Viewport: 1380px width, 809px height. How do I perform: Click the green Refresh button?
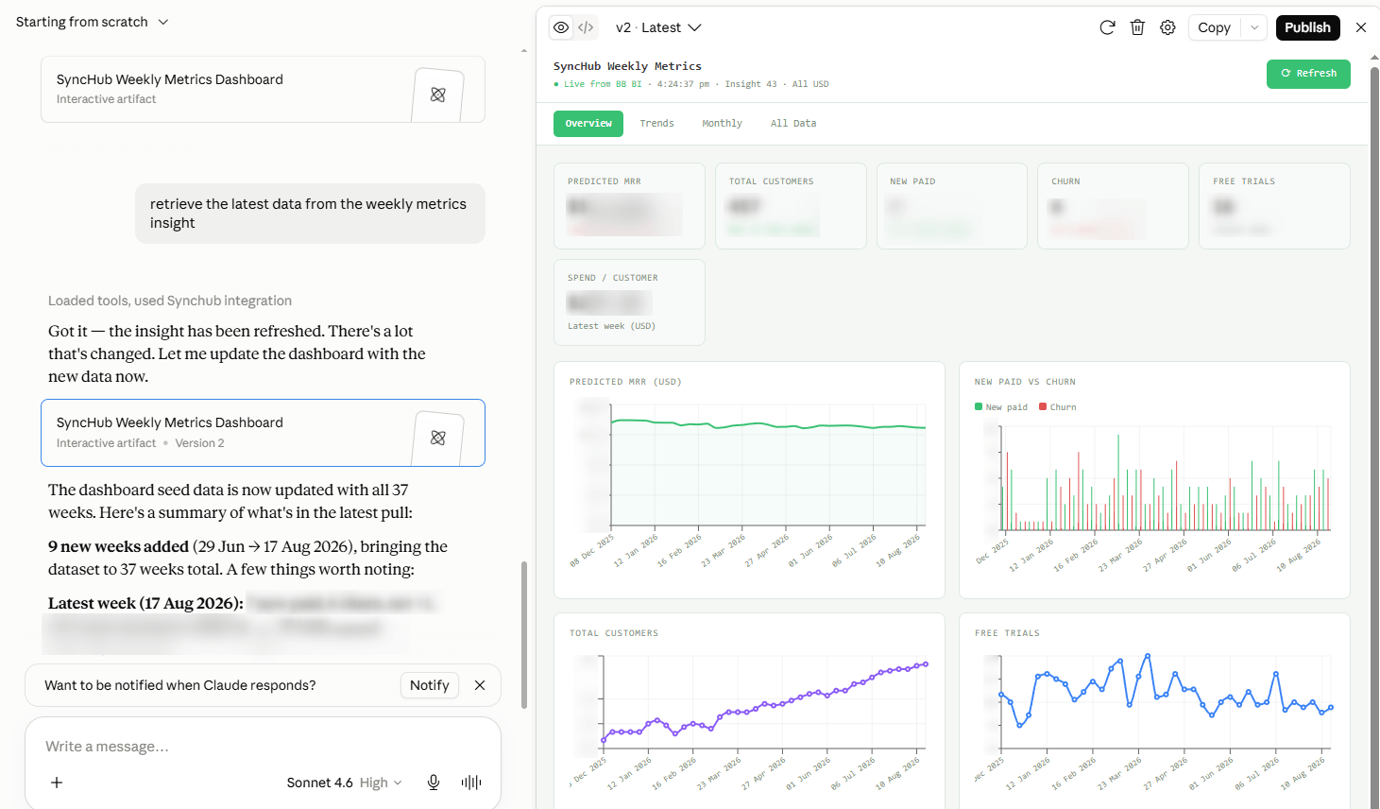(1308, 74)
